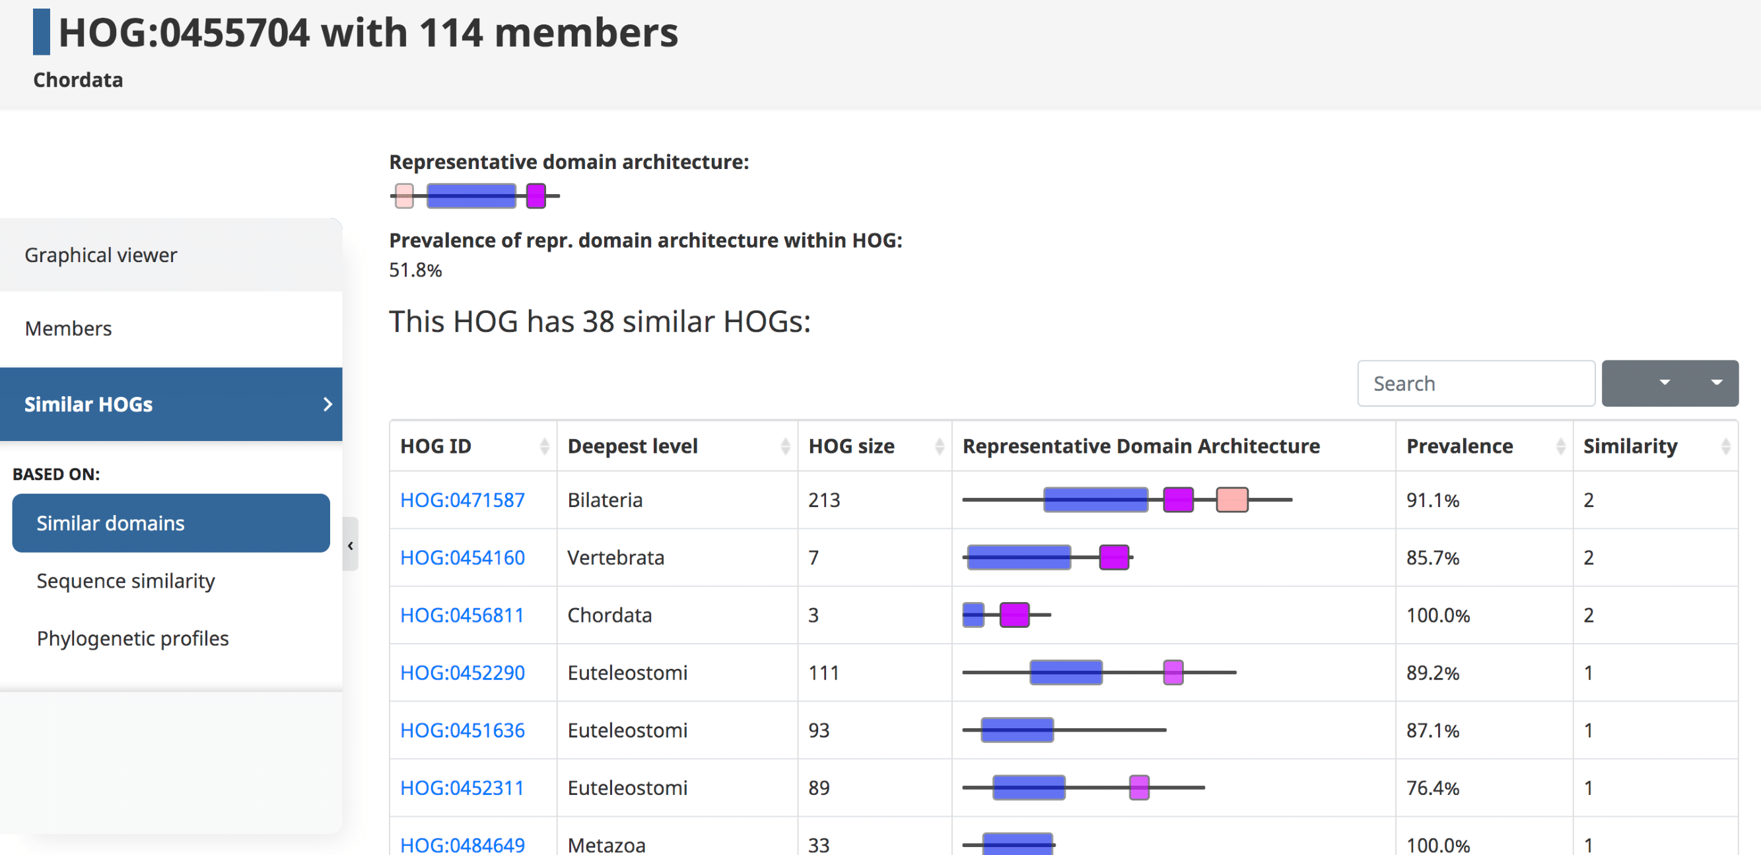Sort by Deepest level column arrows

point(785,446)
